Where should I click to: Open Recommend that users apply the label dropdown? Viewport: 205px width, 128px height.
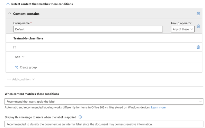104,101
